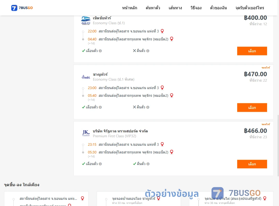Click info icon next to คืนตั๋ว on JK trip

(x=148, y=164)
